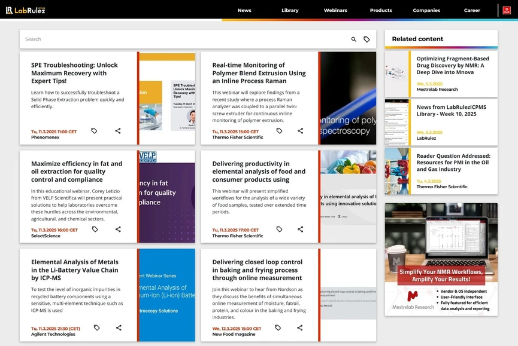Share the Li-Battery ICP-MS webinar

click(119, 327)
